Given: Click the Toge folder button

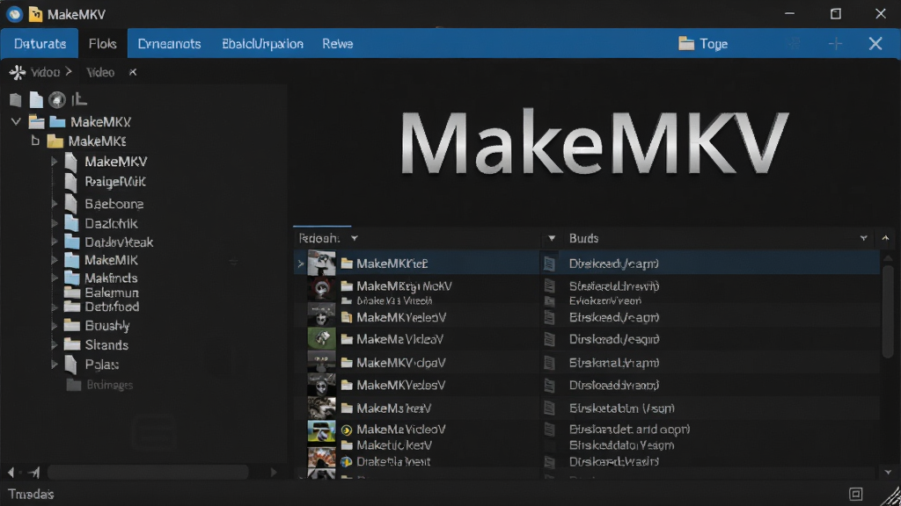Looking at the screenshot, I should [703, 44].
